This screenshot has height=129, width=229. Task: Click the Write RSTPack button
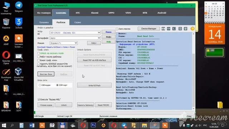pos(94,85)
